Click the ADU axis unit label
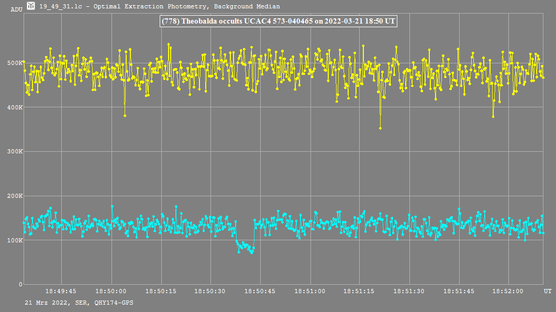556x312 pixels. (x=16, y=9)
